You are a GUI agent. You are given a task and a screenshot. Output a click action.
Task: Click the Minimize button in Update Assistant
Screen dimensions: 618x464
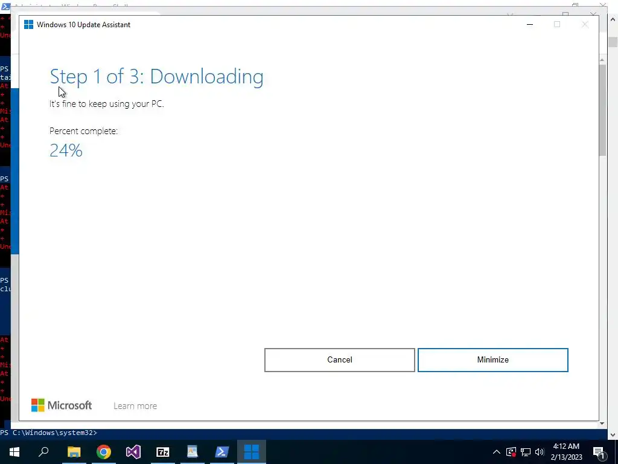click(492, 360)
